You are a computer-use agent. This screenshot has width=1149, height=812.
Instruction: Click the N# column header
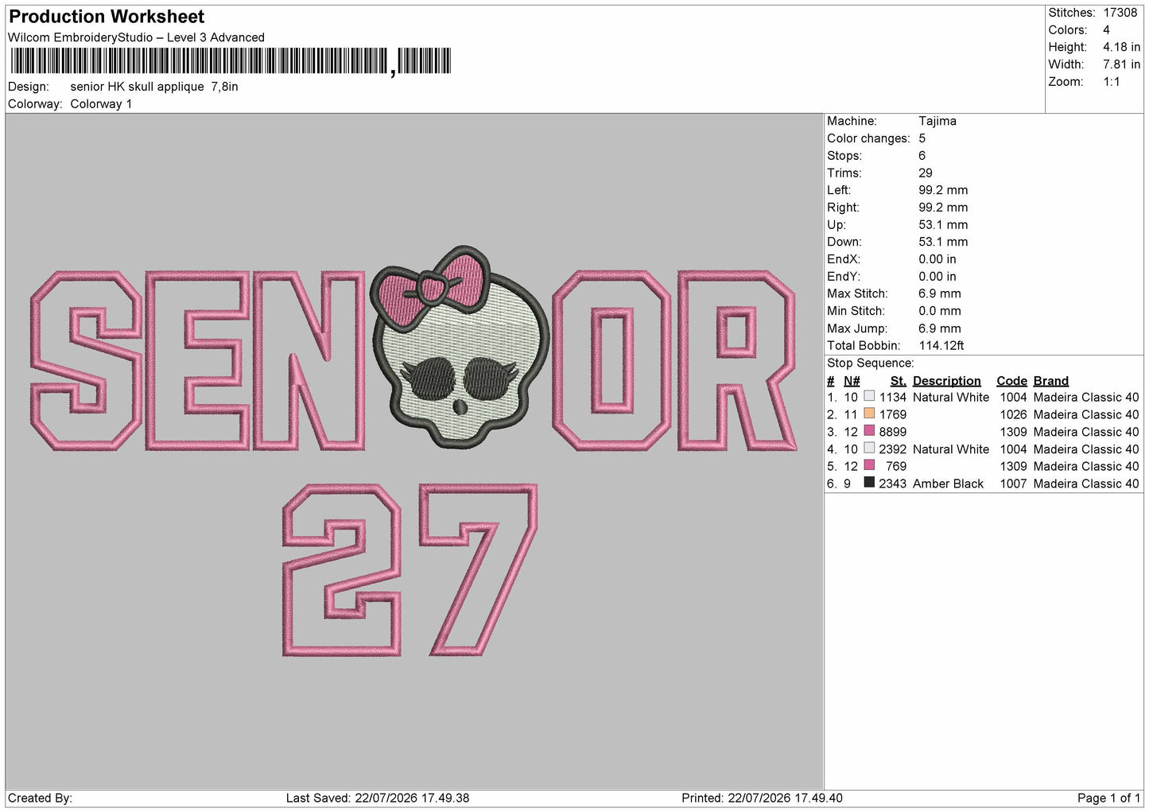pos(852,381)
